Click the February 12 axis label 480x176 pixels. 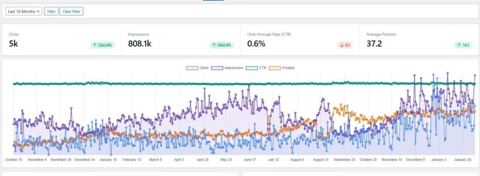pos(132,160)
